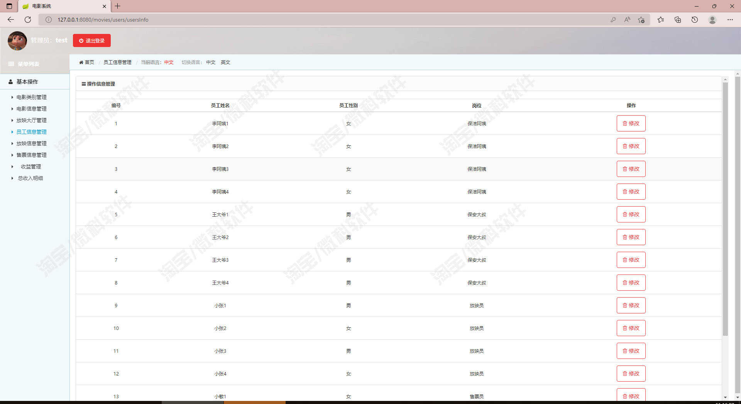Image resolution: width=741 pixels, height=404 pixels.
Task: Click page scrollbar up arrow
Action: [x=738, y=73]
